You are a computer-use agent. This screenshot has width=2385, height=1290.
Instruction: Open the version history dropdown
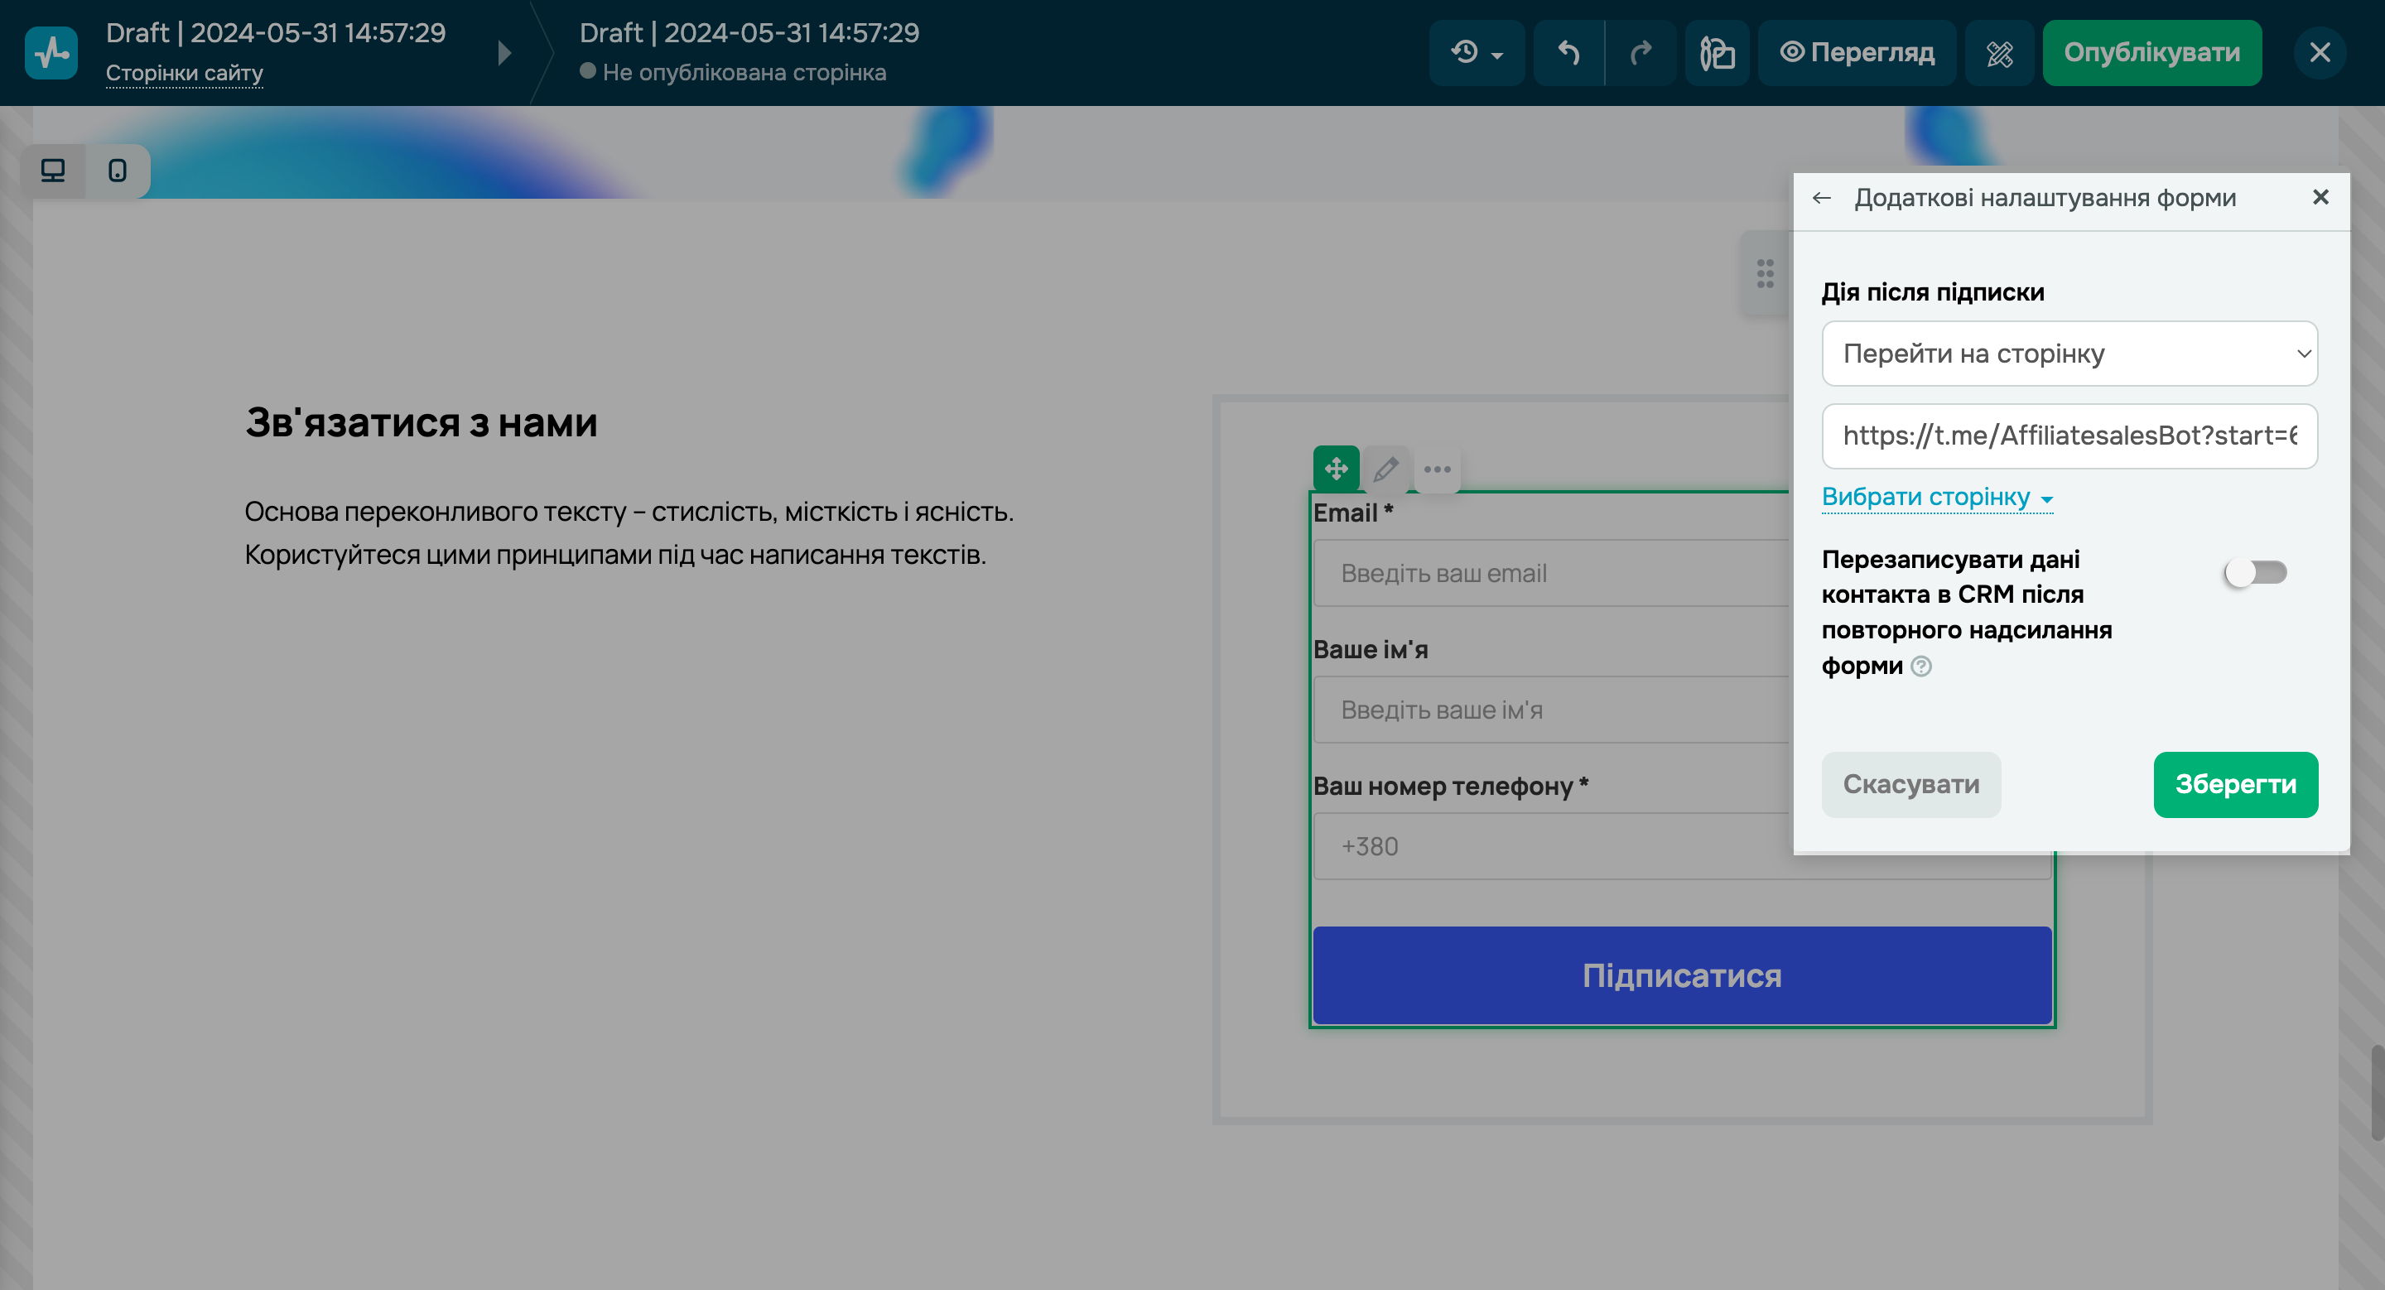tap(1476, 53)
